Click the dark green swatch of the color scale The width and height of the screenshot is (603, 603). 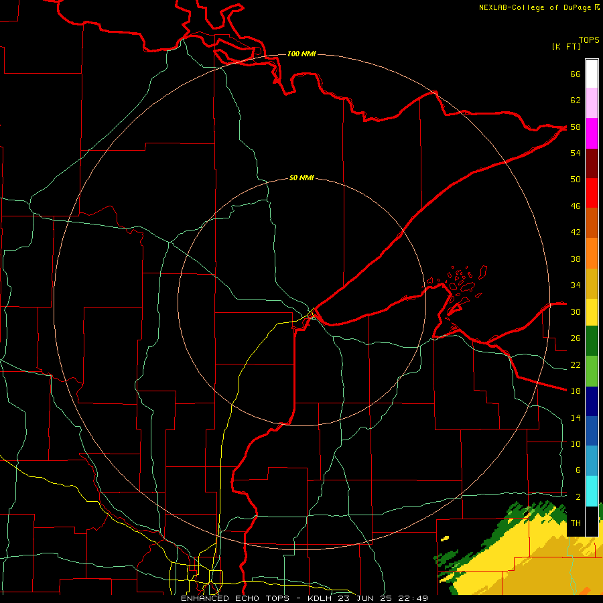coord(592,341)
